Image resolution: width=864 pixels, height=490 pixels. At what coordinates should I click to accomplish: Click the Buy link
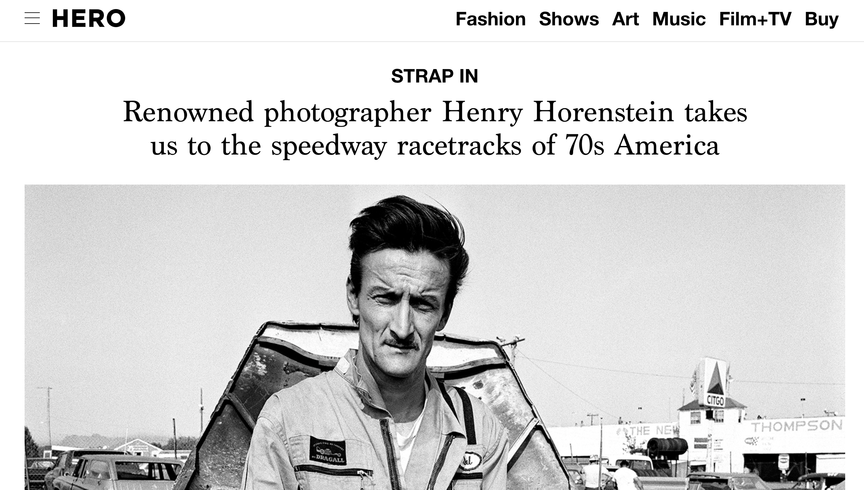[821, 19]
